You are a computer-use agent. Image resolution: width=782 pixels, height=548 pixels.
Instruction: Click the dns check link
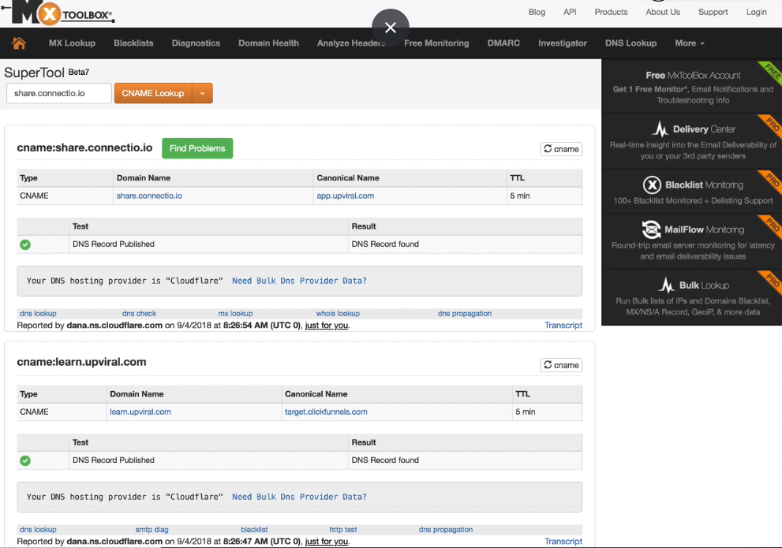pos(139,313)
